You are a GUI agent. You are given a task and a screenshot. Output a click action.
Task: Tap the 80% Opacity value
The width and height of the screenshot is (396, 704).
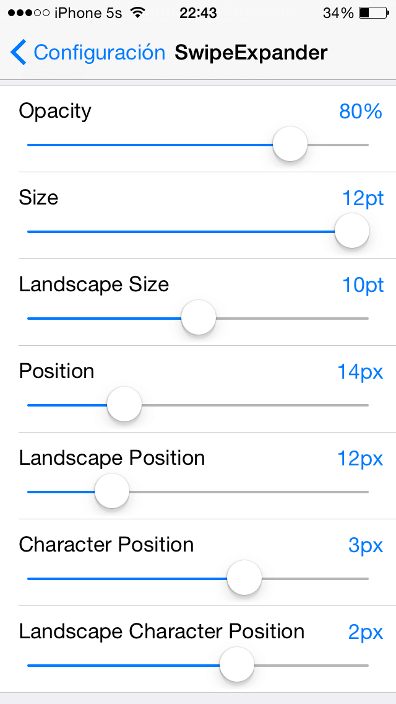coord(361,112)
